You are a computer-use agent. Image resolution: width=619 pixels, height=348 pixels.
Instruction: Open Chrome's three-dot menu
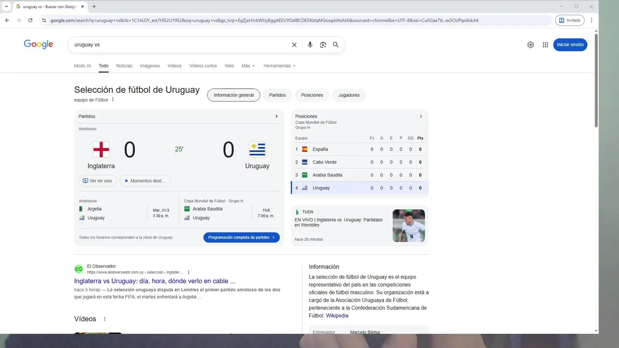(591, 20)
